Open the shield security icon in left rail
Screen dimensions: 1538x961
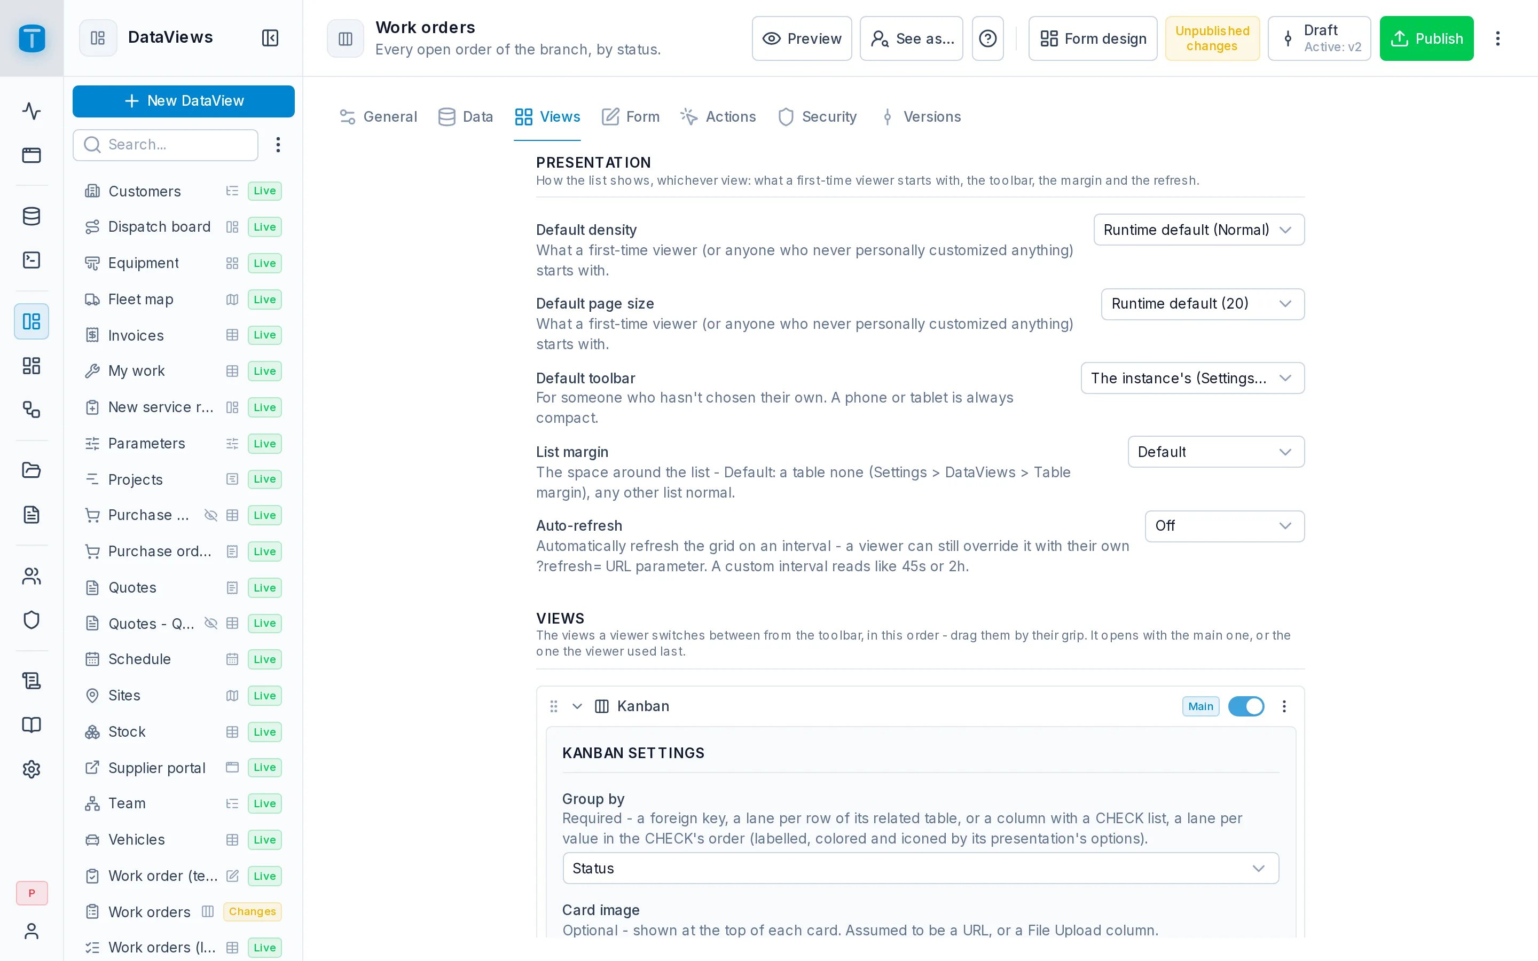tap(32, 620)
